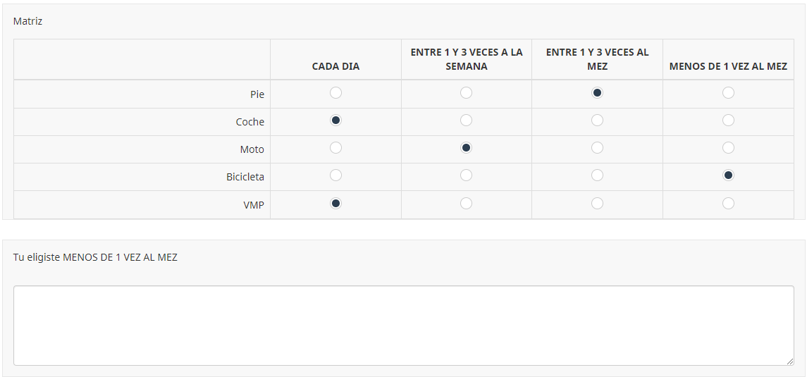Click the selected CADA DIA option for Coche
The height and width of the screenshot is (377, 807).
[336, 120]
